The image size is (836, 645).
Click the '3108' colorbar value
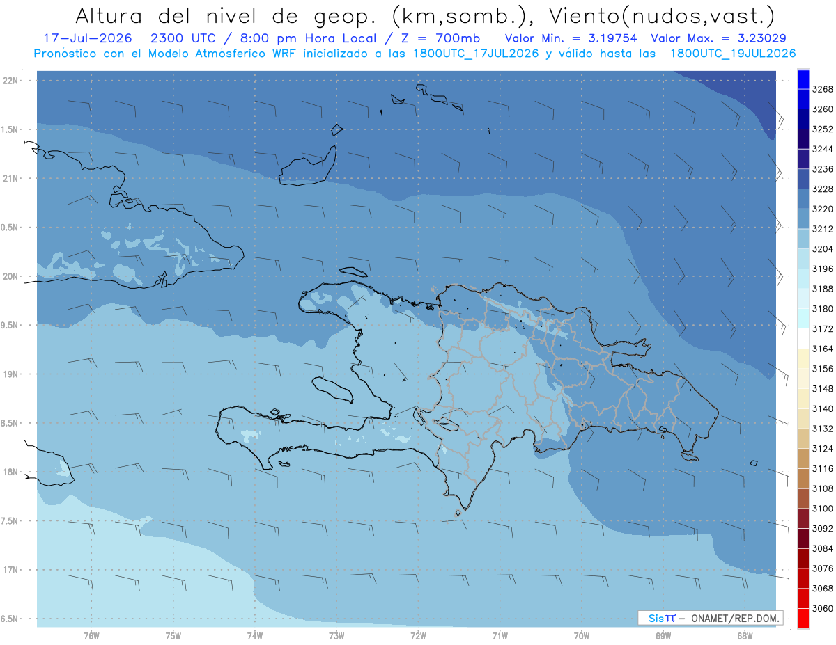[x=823, y=488]
